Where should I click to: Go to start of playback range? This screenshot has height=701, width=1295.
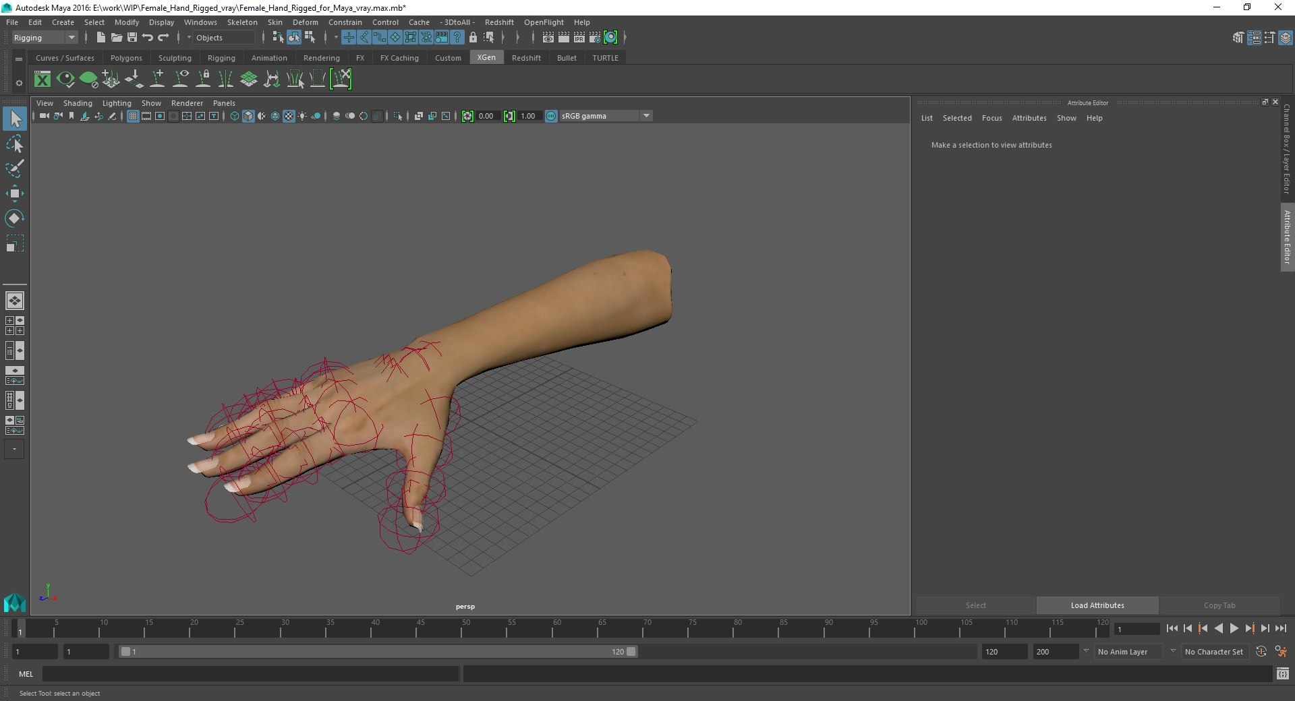(1172, 628)
